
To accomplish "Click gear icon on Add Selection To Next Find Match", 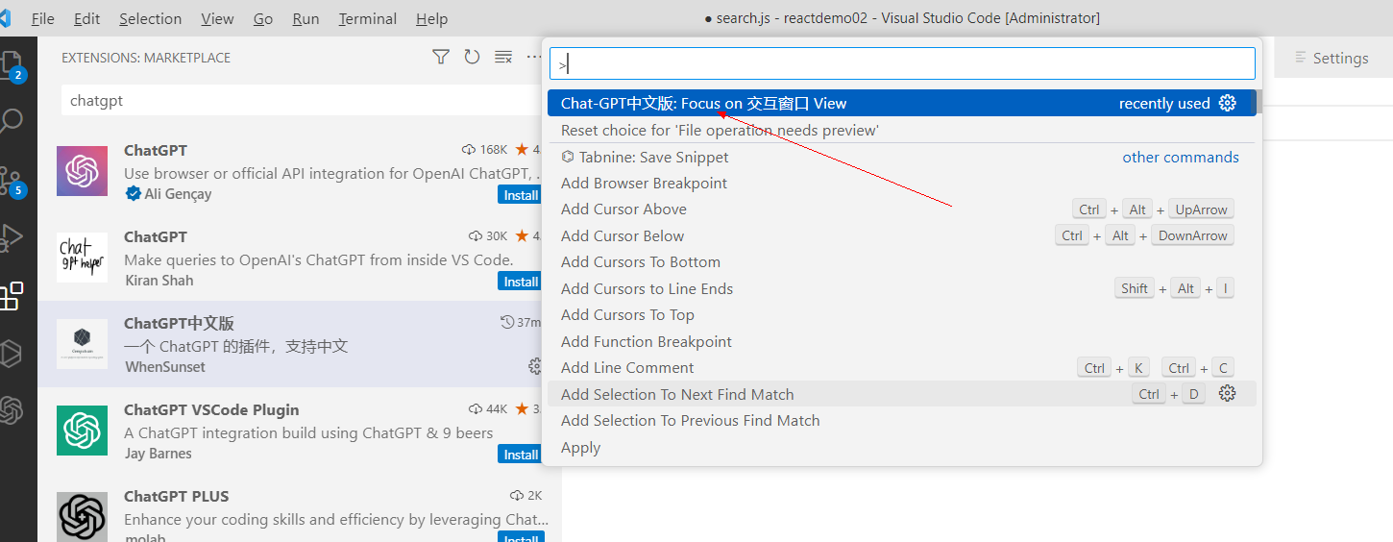I will pyautogui.click(x=1227, y=393).
